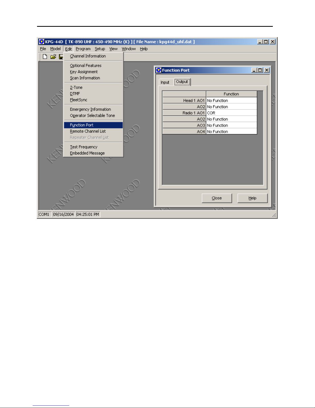Image resolution: width=315 pixels, height=408 pixels.
Task: Click the Head 1 AO1 row label
Action: 184,101
